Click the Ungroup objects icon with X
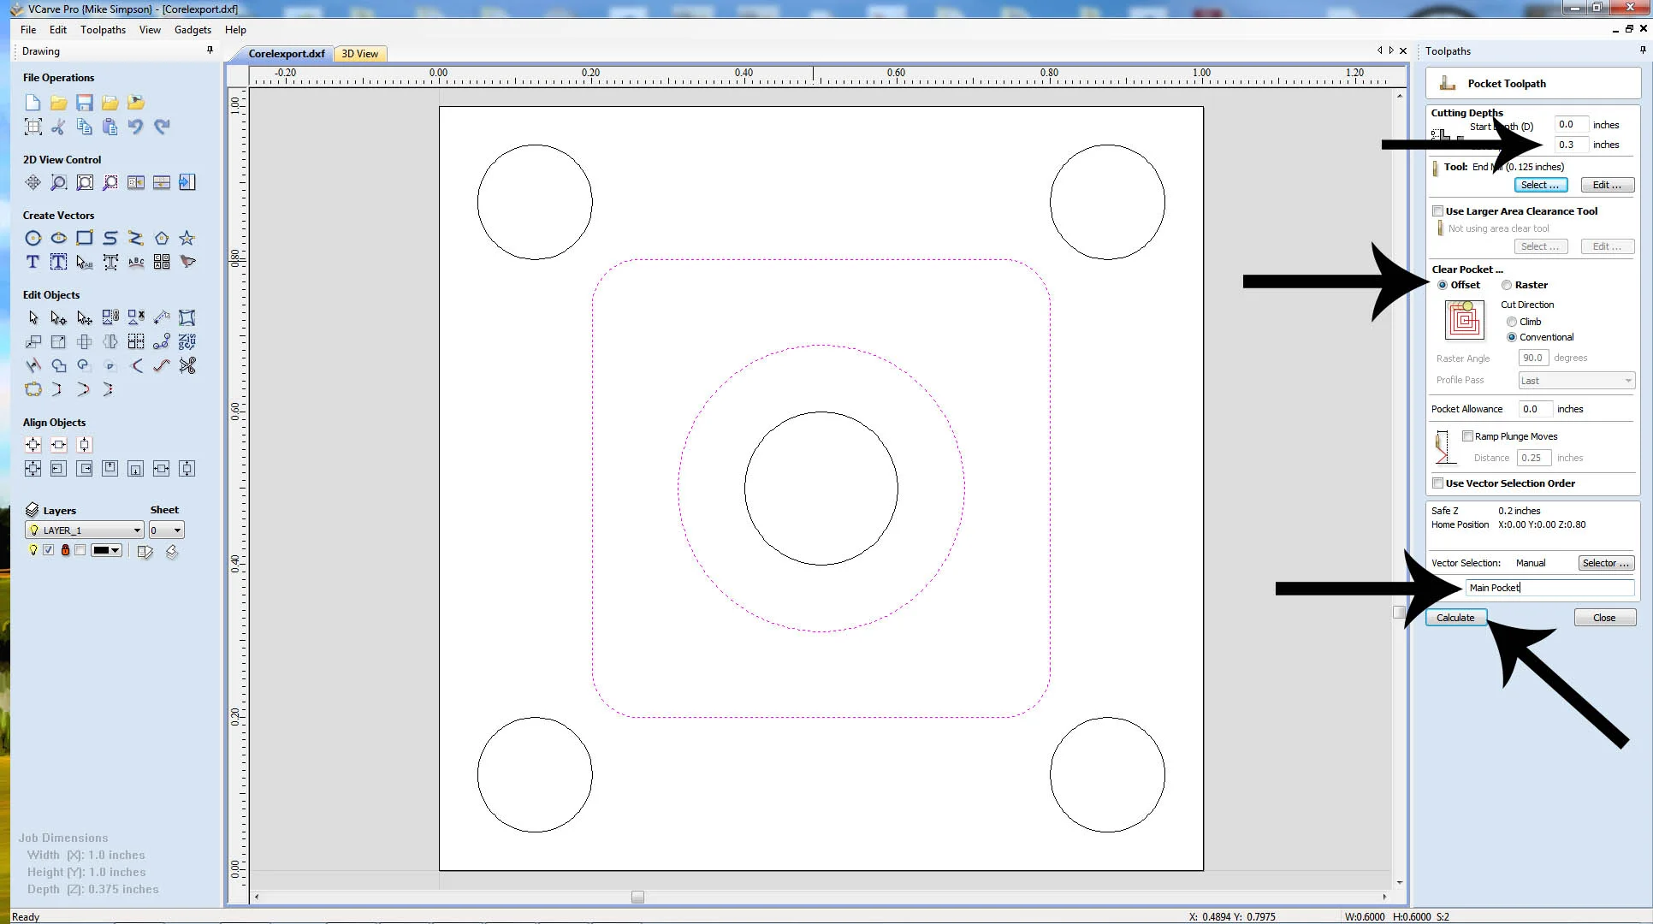Image resolution: width=1653 pixels, height=924 pixels. (135, 317)
